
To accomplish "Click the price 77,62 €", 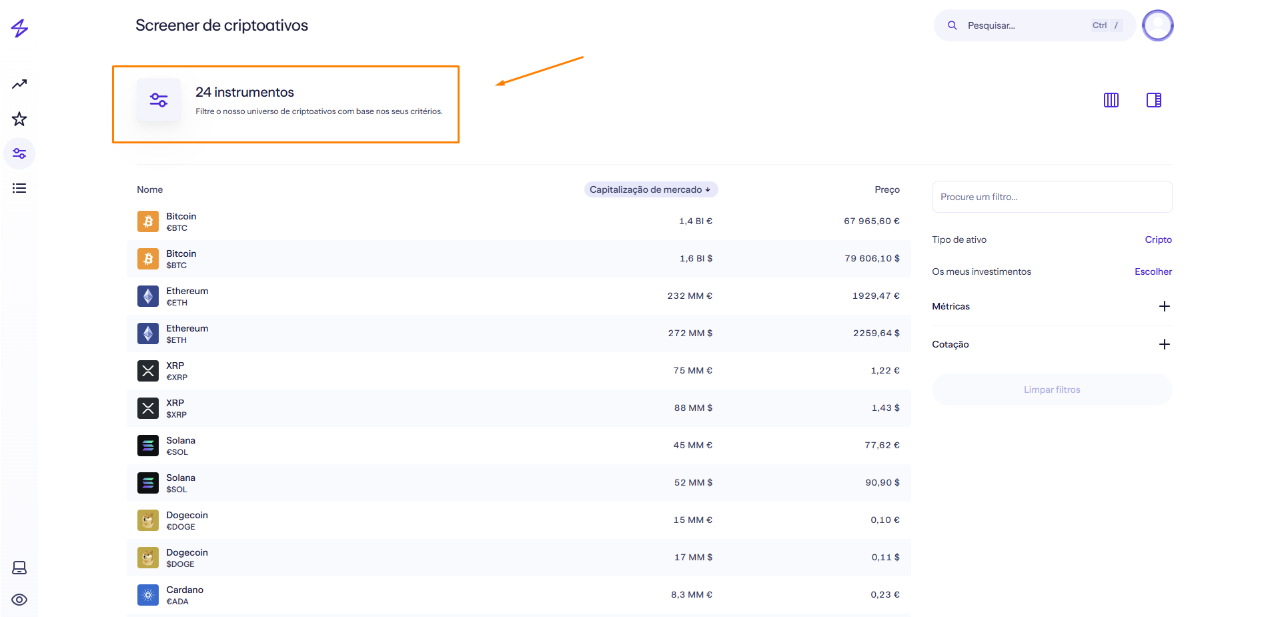I will pos(882,445).
